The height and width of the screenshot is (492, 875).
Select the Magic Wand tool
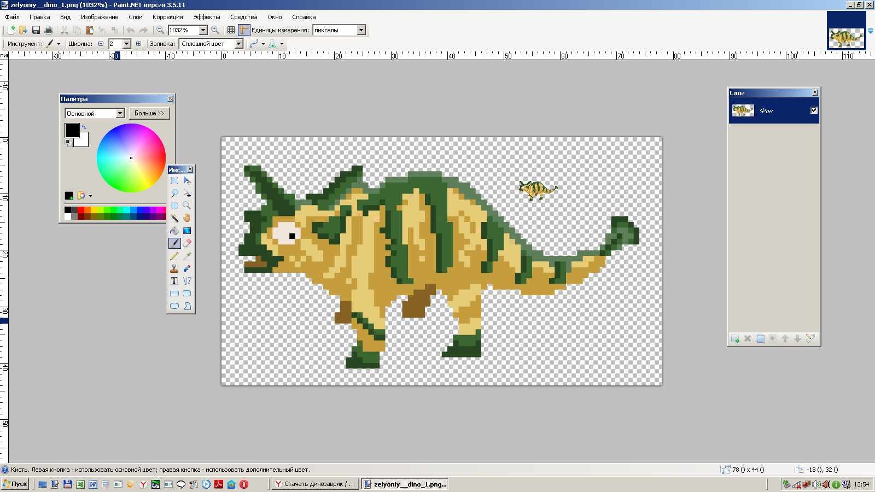tap(174, 218)
